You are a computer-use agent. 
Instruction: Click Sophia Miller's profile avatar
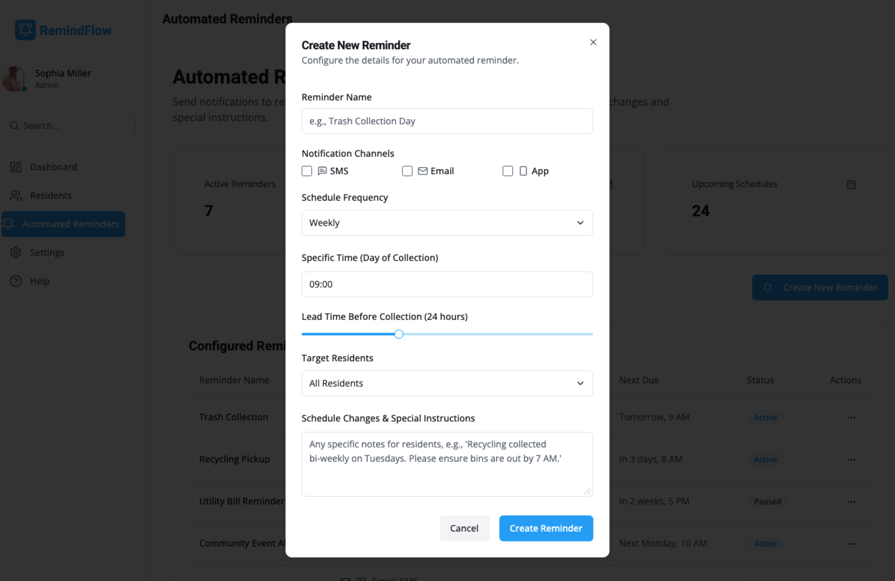(x=14, y=78)
